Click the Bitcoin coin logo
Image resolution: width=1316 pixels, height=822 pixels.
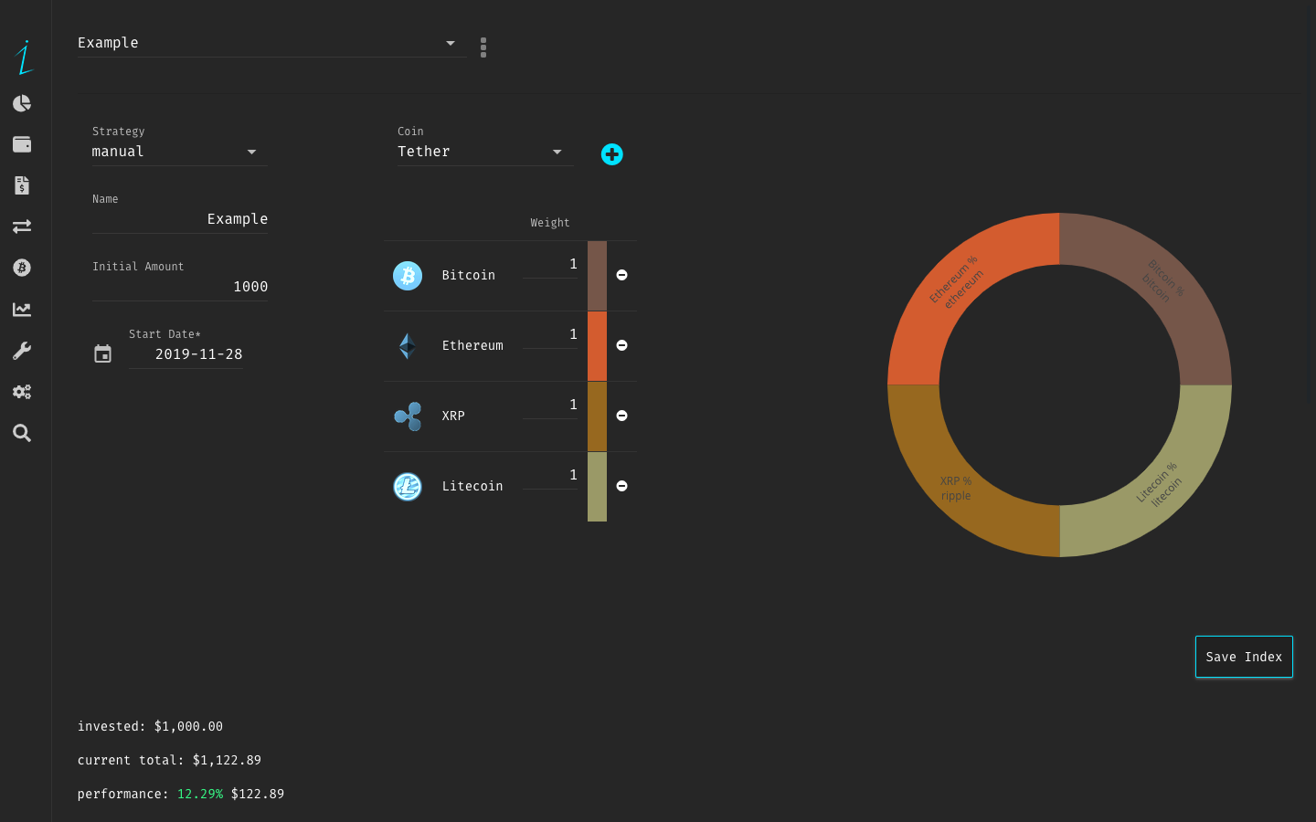click(x=408, y=275)
